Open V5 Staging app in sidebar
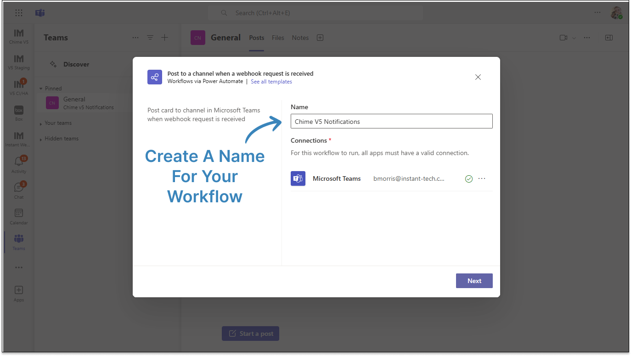This screenshot has width=631, height=356. tap(19, 62)
